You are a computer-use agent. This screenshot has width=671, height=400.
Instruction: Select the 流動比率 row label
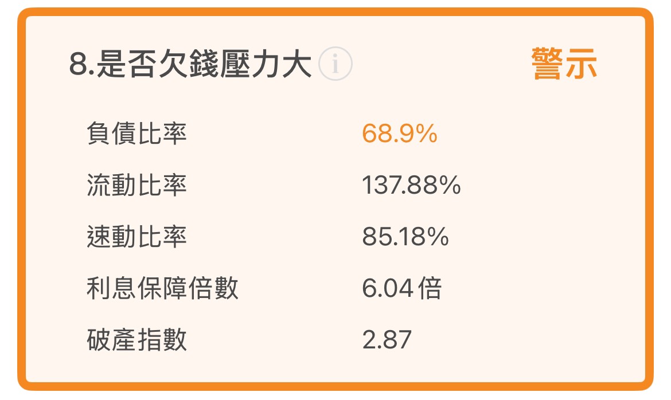click(x=136, y=185)
